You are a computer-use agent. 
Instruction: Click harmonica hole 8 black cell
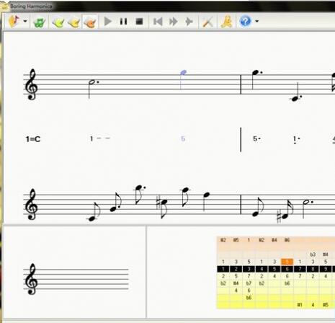click(x=313, y=269)
